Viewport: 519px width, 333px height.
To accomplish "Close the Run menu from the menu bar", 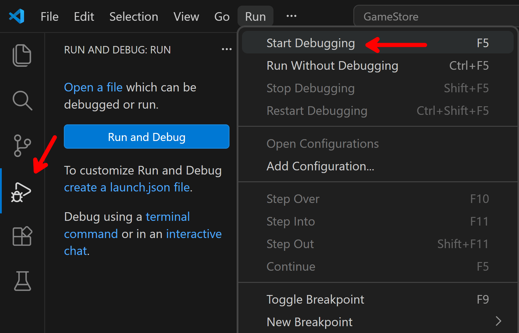I will point(255,17).
